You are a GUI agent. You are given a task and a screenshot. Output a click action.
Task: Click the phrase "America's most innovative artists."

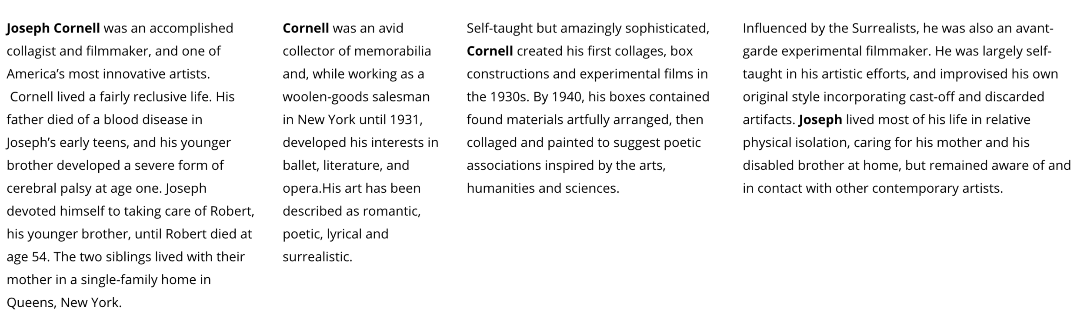(x=108, y=74)
